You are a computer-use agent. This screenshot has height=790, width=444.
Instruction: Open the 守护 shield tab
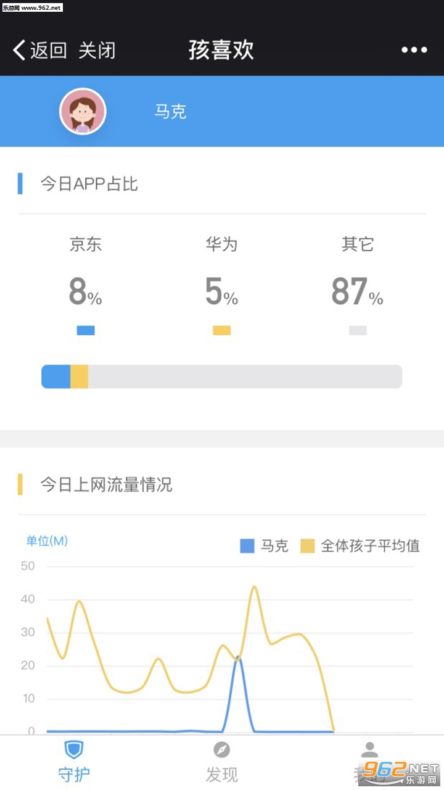pyautogui.click(x=73, y=760)
